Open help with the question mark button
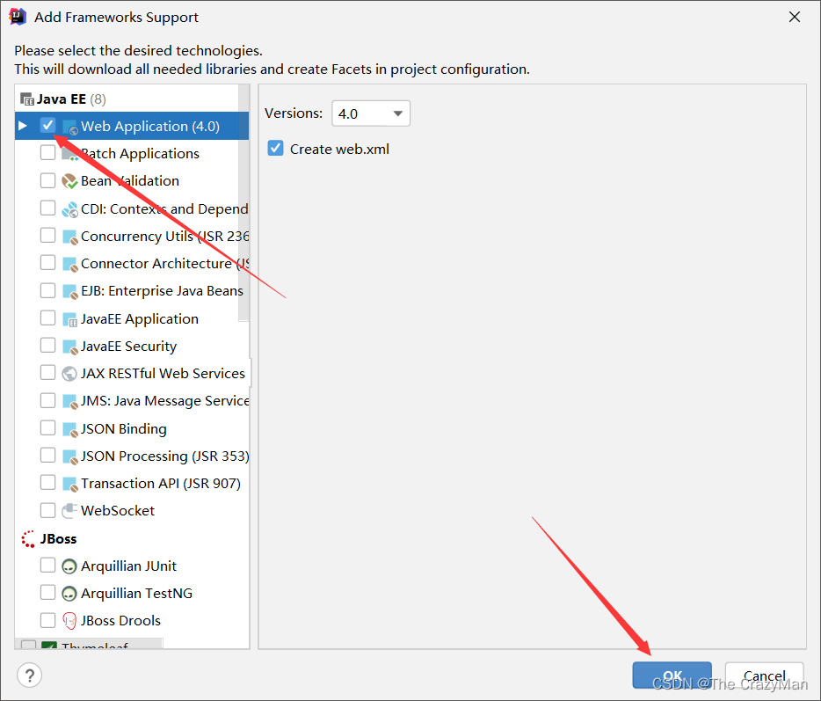The height and width of the screenshot is (701, 821). pos(29,675)
